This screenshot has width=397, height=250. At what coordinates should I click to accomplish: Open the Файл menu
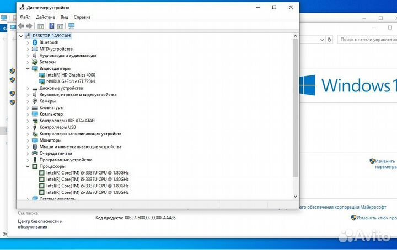click(x=25, y=17)
